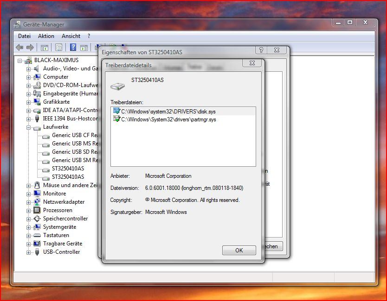Select the Monitore category icon
This screenshot has width=387, height=301.
[37, 194]
